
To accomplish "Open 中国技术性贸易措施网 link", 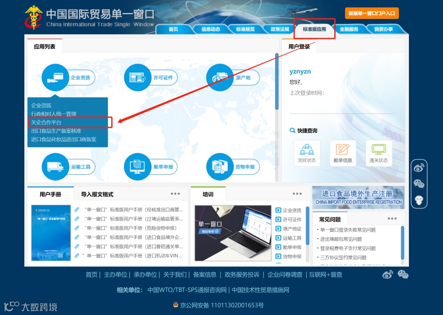I will 260,290.
